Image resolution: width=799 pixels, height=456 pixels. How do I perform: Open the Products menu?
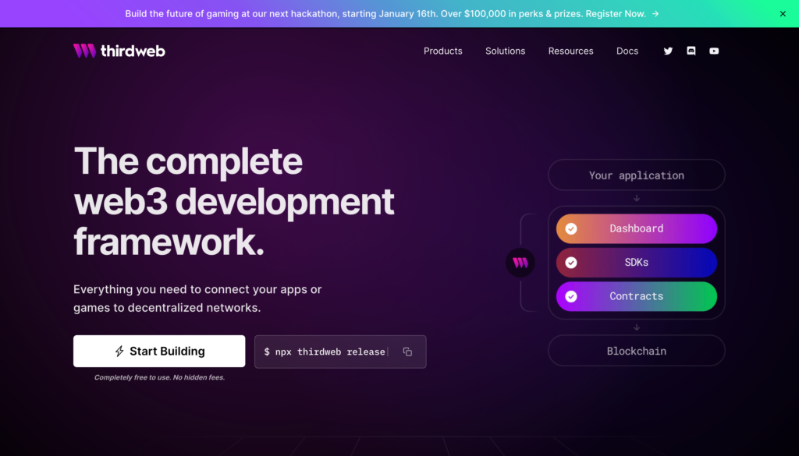[x=443, y=51]
